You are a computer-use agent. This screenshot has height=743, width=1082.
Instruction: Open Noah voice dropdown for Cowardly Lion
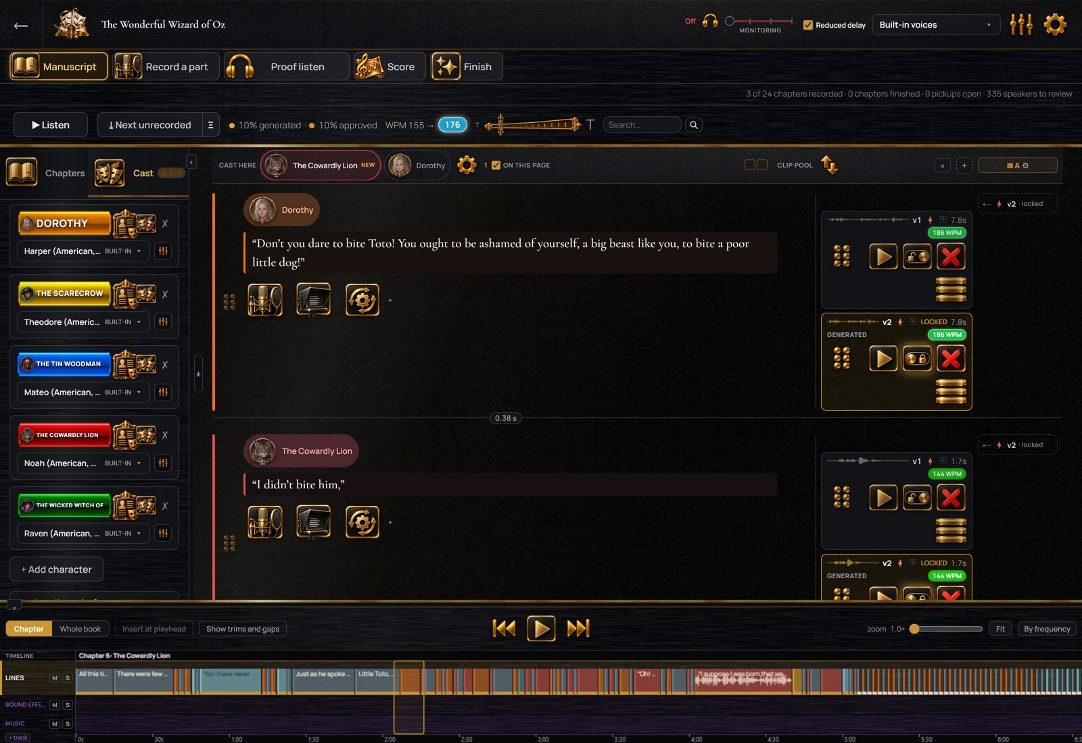(x=82, y=463)
